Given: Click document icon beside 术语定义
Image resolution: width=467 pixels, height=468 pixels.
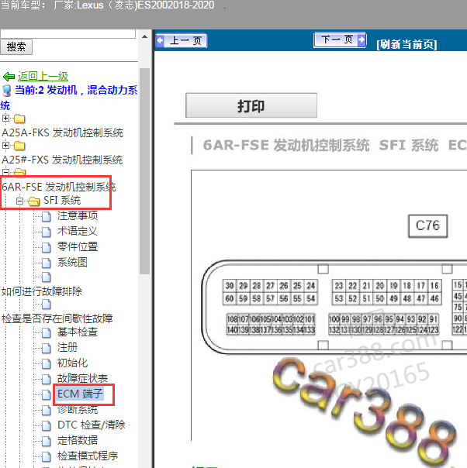Looking at the screenshot, I should click(x=47, y=232).
